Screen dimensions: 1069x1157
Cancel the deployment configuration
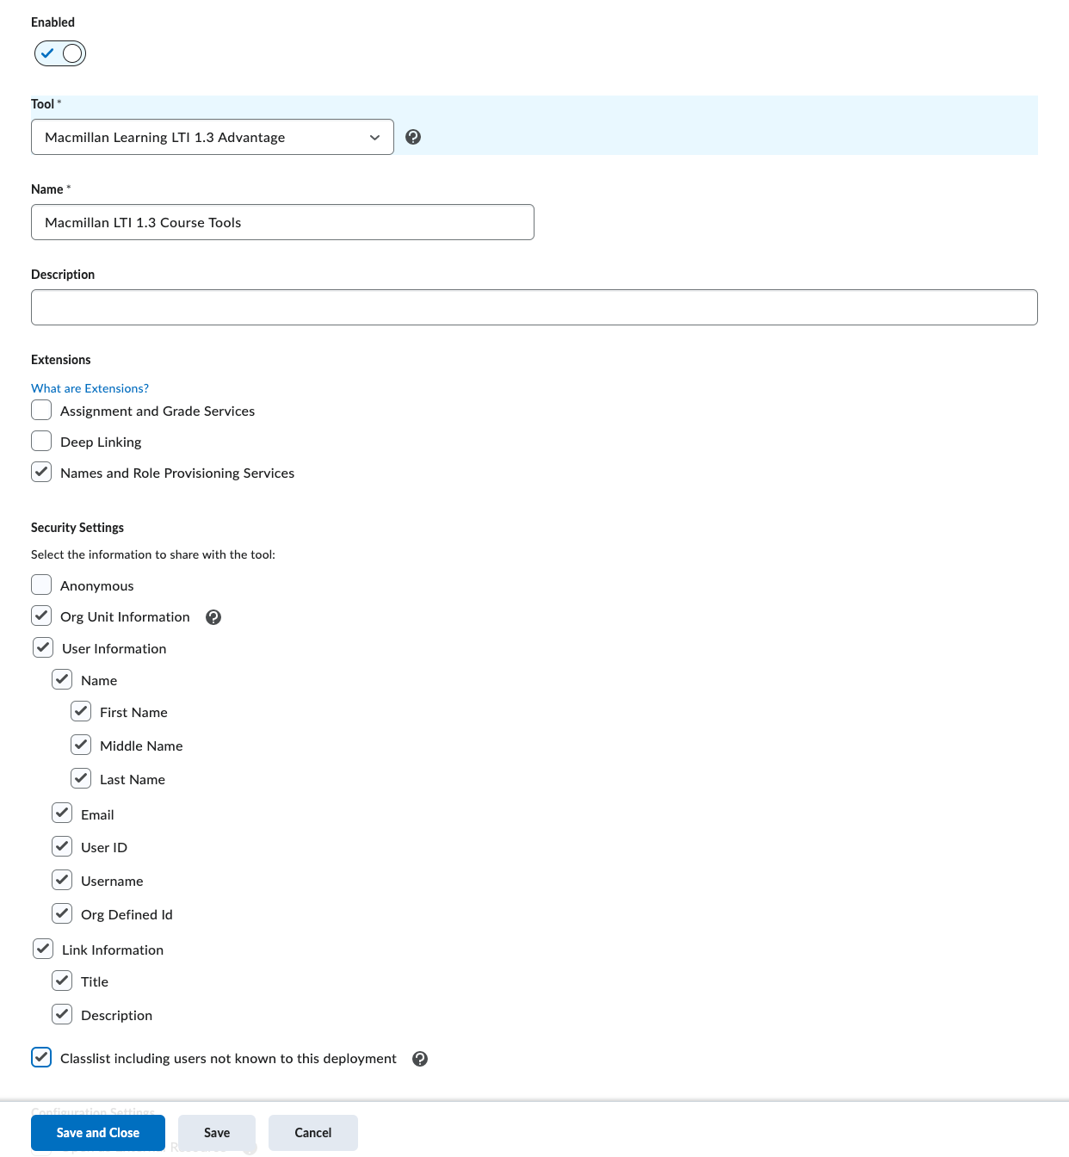(312, 1133)
